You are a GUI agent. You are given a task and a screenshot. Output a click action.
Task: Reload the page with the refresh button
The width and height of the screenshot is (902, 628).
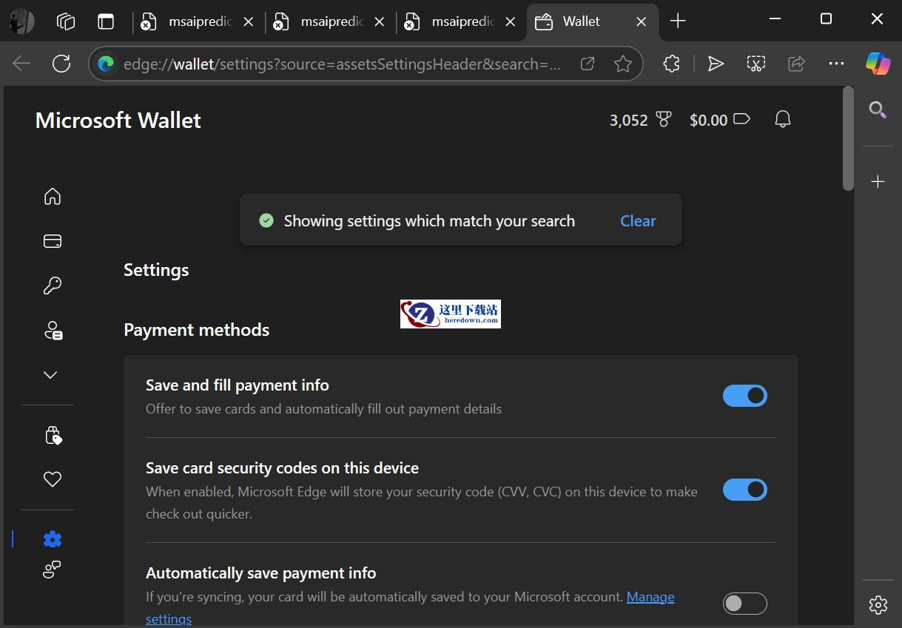tap(61, 64)
